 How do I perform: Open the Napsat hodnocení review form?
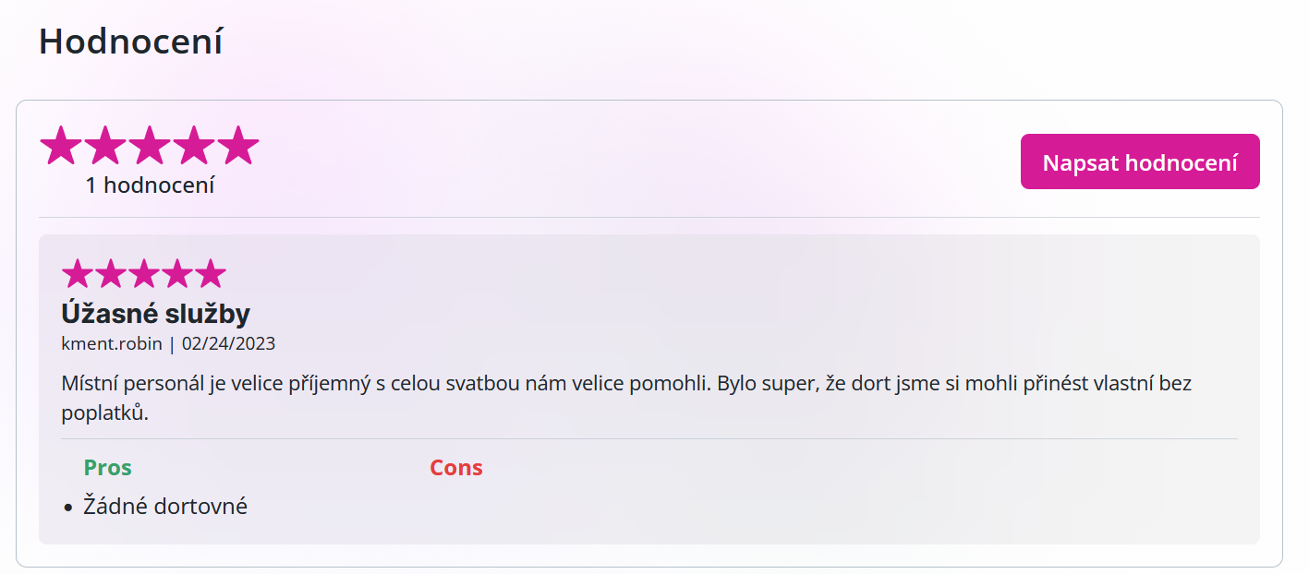click(1140, 161)
